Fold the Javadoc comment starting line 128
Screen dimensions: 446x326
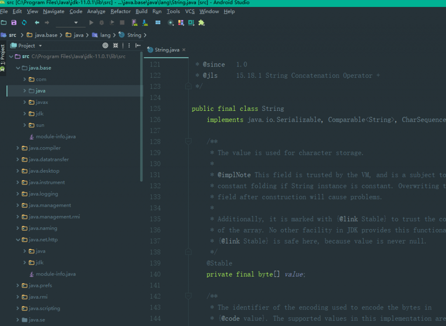(188, 141)
